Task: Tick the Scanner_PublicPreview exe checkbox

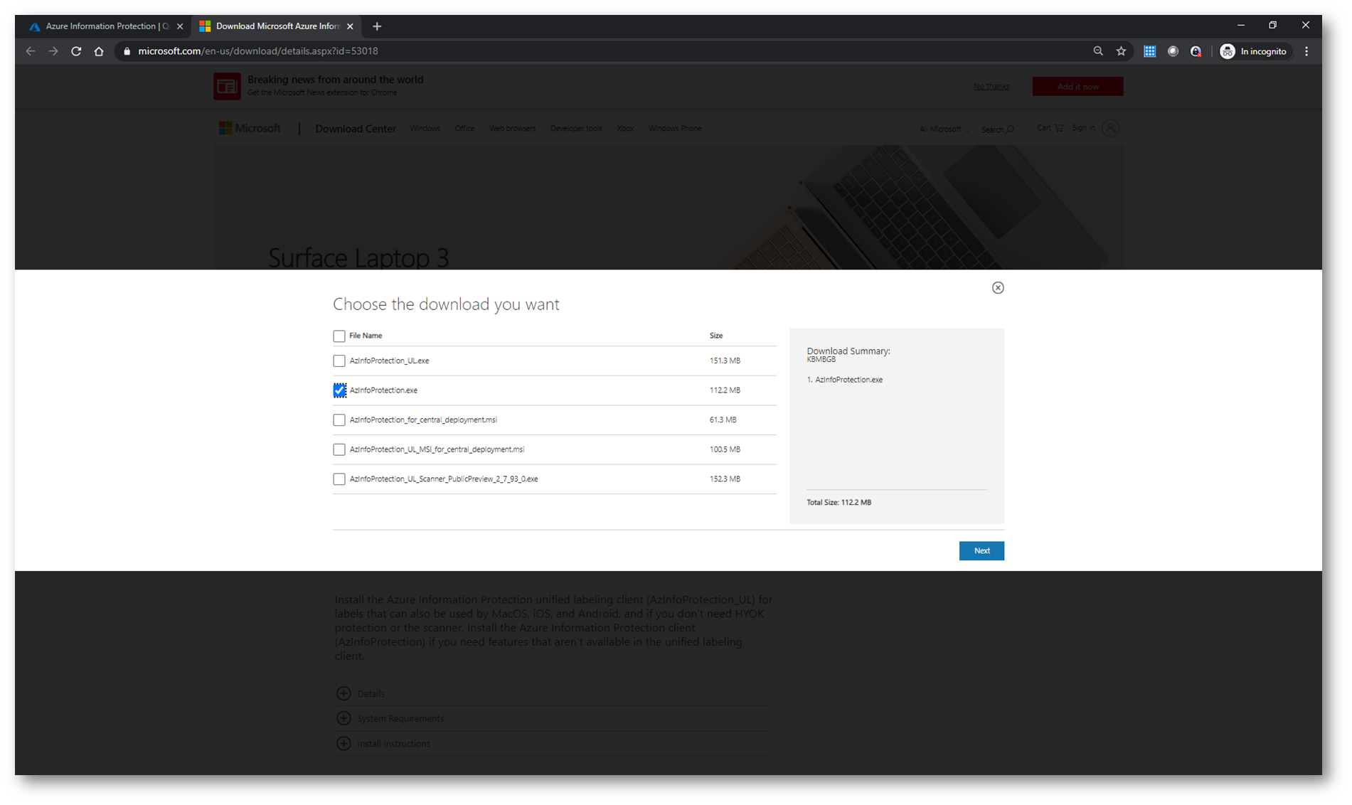Action: point(339,479)
